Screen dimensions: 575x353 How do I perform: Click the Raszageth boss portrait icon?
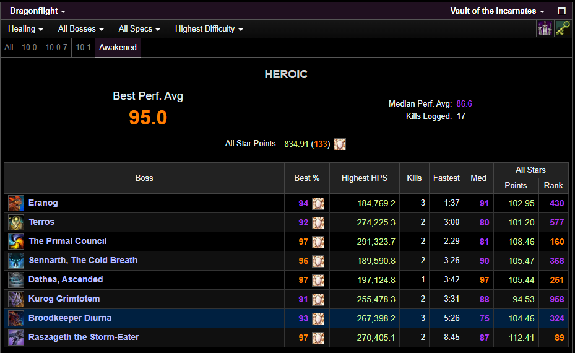click(x=15, y=338)
